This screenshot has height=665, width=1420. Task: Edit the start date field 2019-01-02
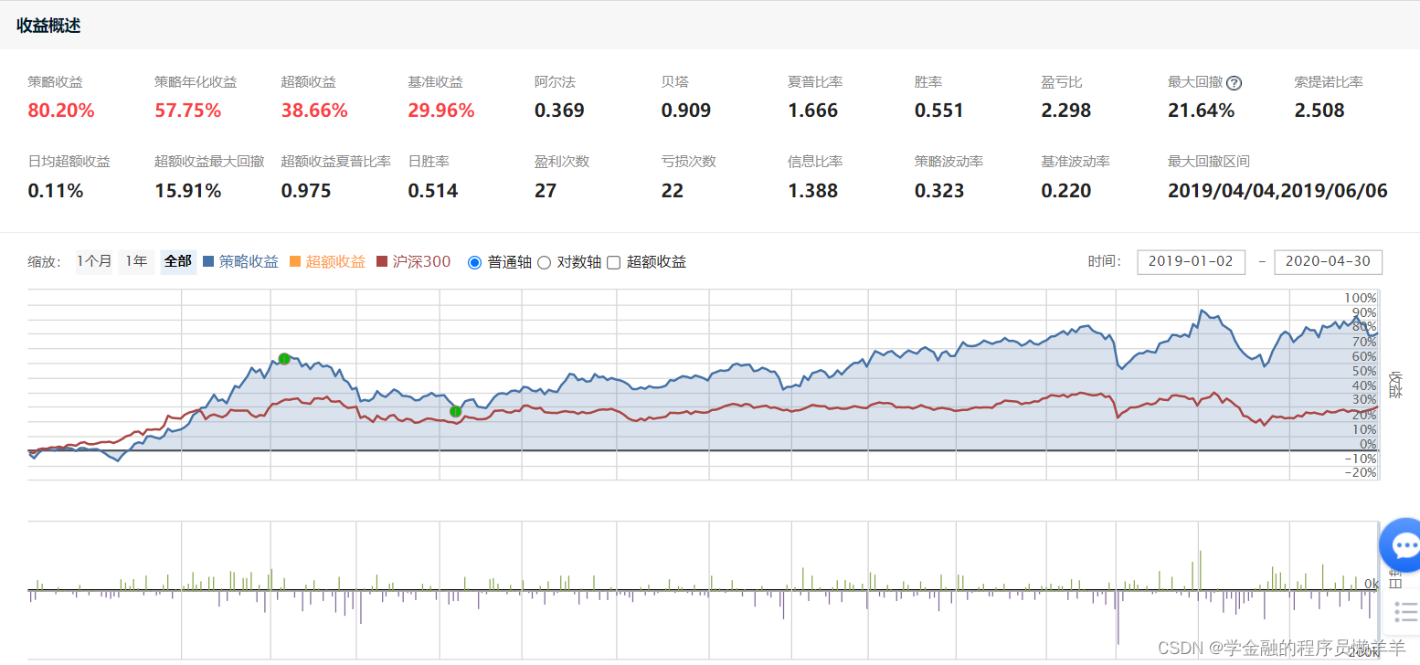click(1191, 261)
